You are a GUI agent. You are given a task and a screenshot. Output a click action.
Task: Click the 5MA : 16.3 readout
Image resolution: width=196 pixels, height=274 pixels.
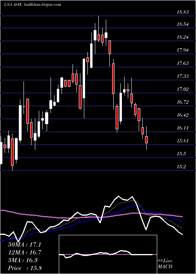(23, 260)
